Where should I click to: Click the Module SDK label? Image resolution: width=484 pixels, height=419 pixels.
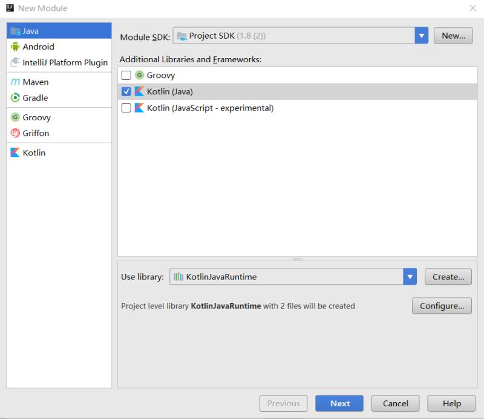(145, 37)
